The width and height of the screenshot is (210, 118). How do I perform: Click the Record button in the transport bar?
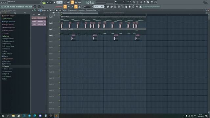point(55,2)
